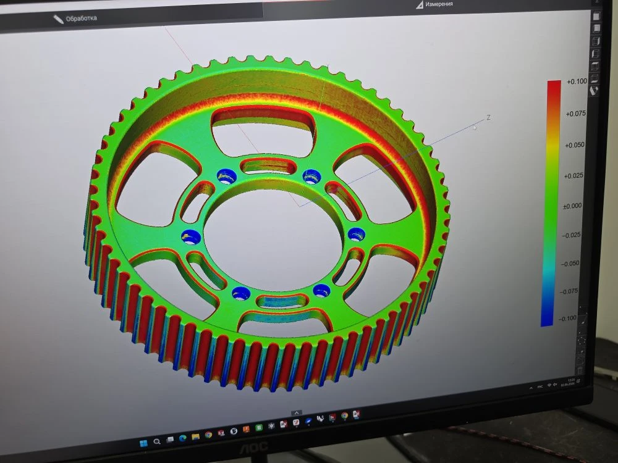Select the circle points tool icon

pos(582,340)
